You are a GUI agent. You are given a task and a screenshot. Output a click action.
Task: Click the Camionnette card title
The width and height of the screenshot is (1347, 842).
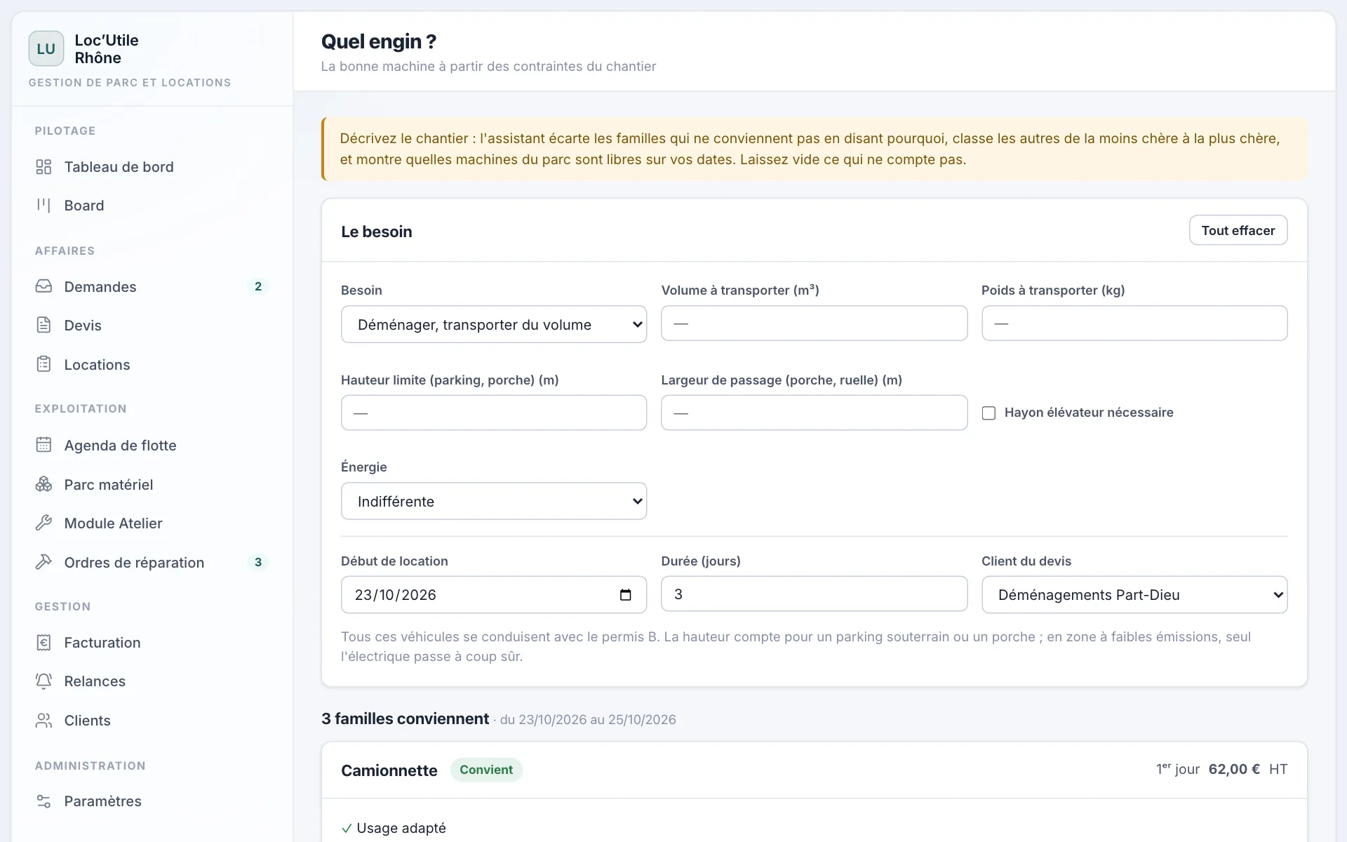click(389, 770)
